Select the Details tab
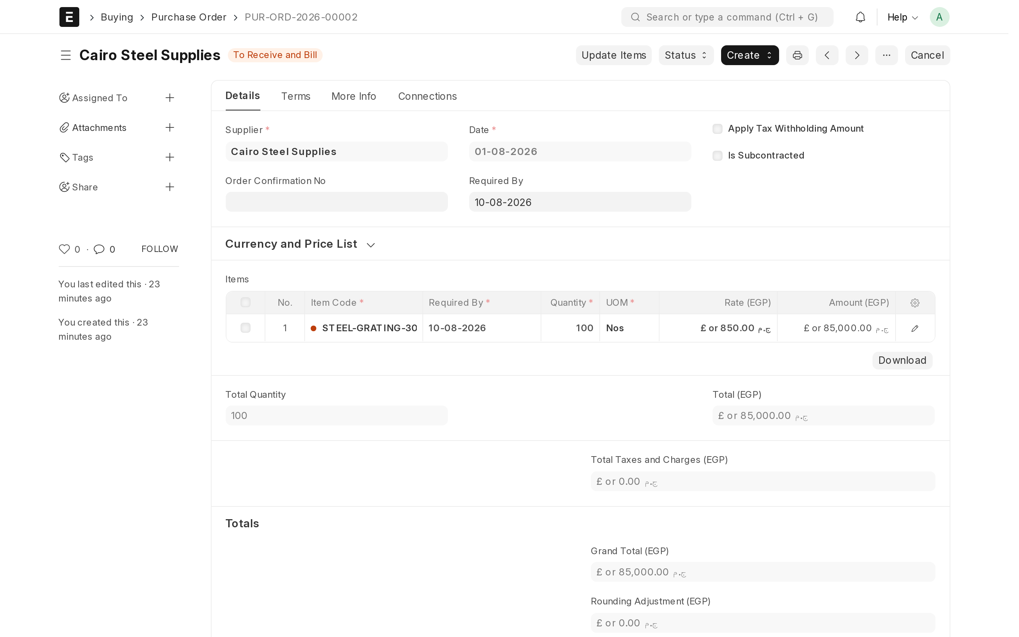 pos(242,96)
